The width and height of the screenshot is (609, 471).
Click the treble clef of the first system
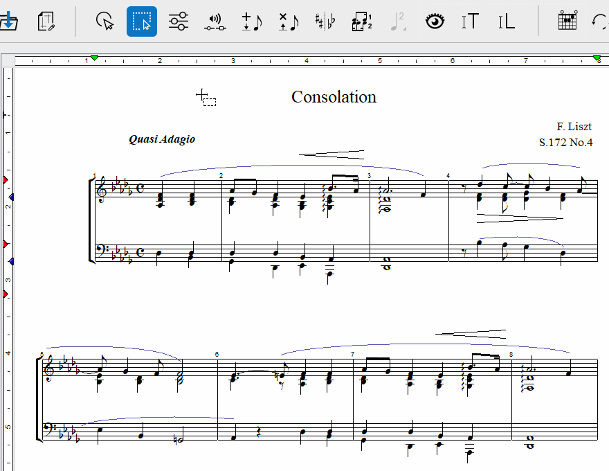(103, 189)
